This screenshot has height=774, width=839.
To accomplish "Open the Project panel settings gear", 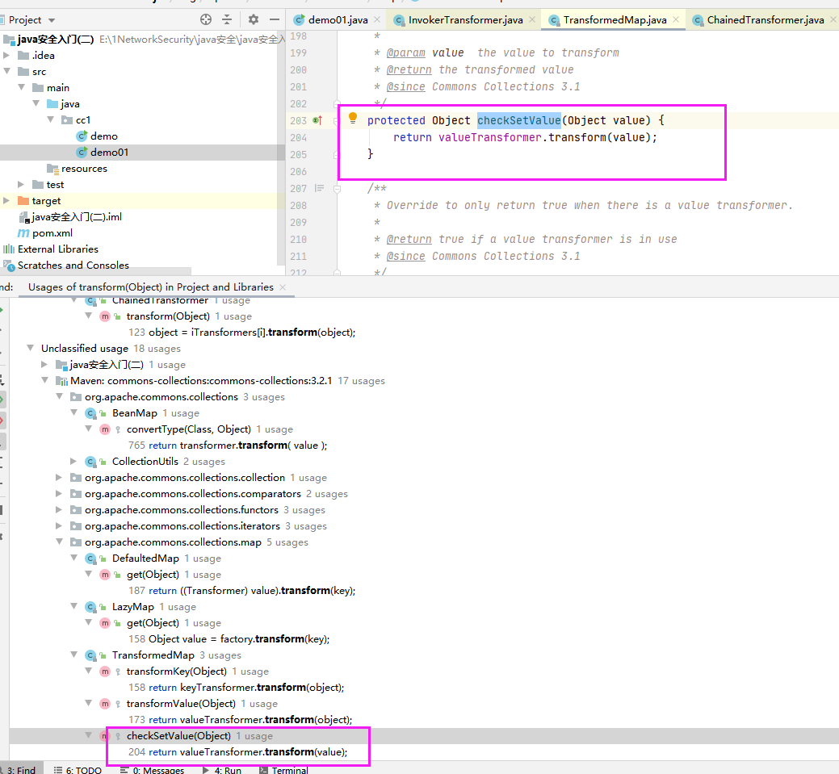I will (254, 19).
